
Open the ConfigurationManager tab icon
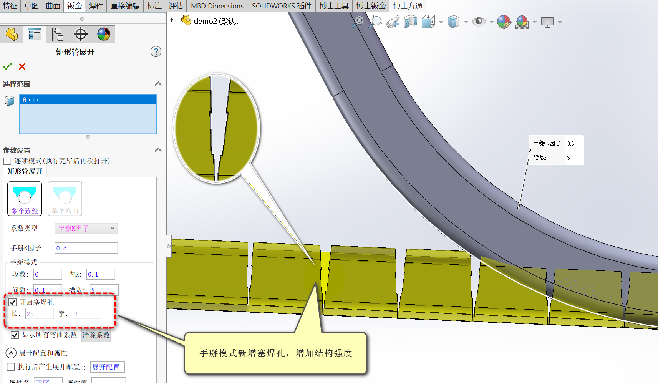(58, 35)
